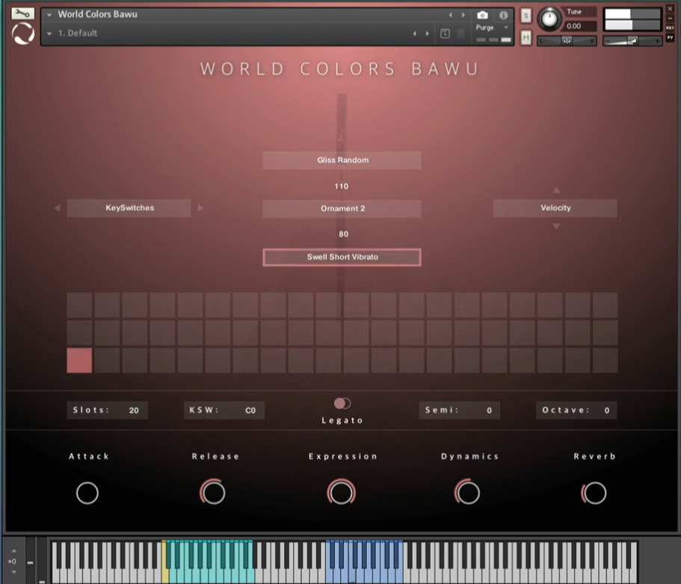Click the Swell Short Vibrato button
Viewport: 681px width, 584px height.
pos(342,257)
